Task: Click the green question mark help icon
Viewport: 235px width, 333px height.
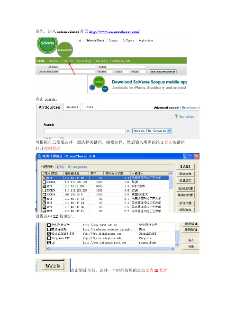Action: (176, 116)
